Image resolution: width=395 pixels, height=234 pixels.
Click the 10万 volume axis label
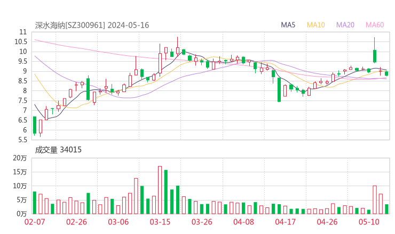20,186
